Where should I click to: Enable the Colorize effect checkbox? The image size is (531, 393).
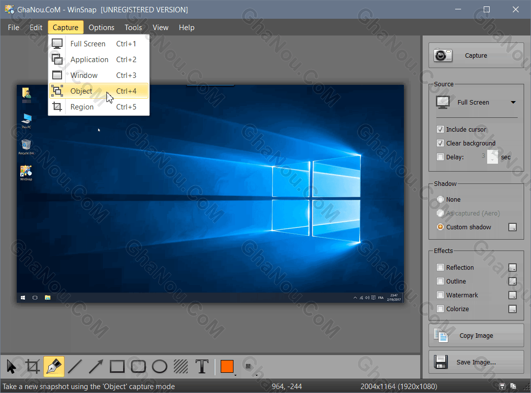pyautogui.click(x=440, y=309)
